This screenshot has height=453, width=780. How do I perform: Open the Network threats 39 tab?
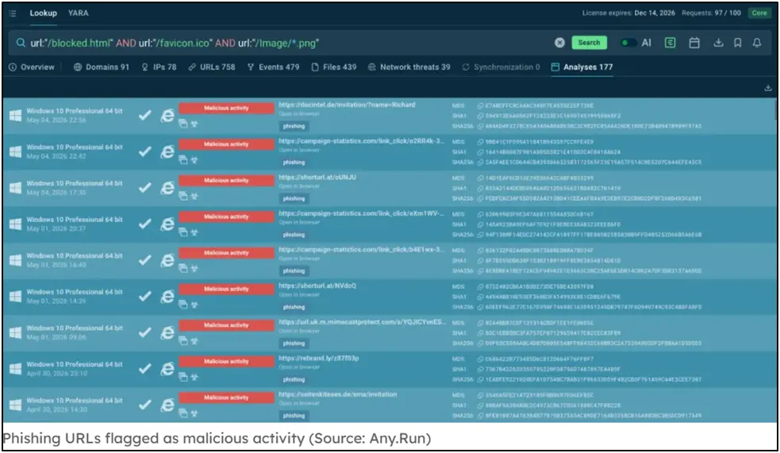pyautogui.click(x=409, y=67)
